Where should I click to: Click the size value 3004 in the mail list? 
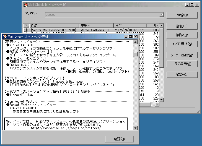156,30
